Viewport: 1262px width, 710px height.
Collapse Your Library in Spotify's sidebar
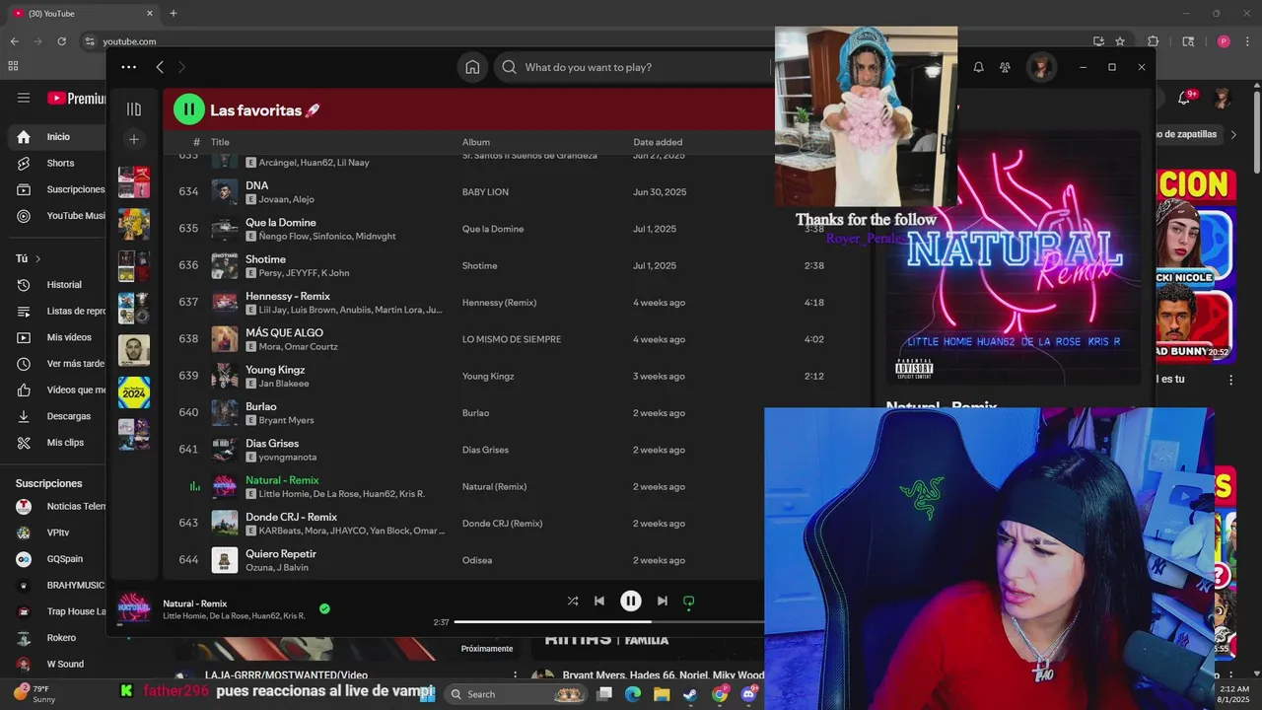[134, 109]
